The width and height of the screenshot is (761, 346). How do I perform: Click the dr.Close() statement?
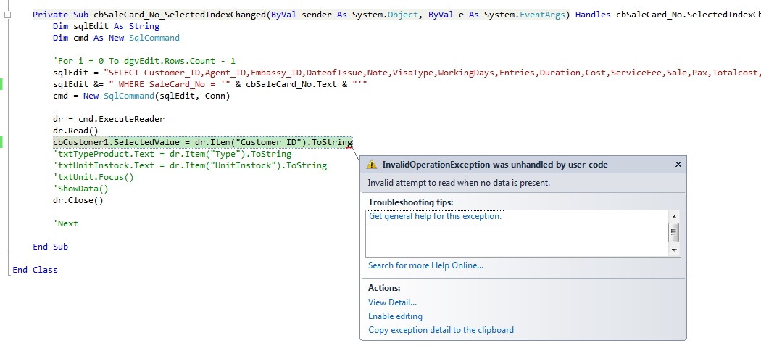tap(78, 200)
